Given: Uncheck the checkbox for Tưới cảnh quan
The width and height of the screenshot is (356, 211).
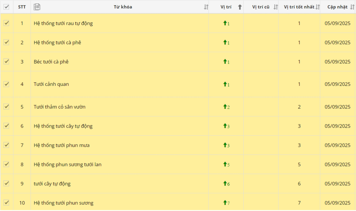Looking at the screenshot, I should coord(6,84).
